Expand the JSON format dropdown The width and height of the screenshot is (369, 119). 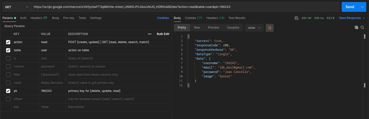pos(254,28)
